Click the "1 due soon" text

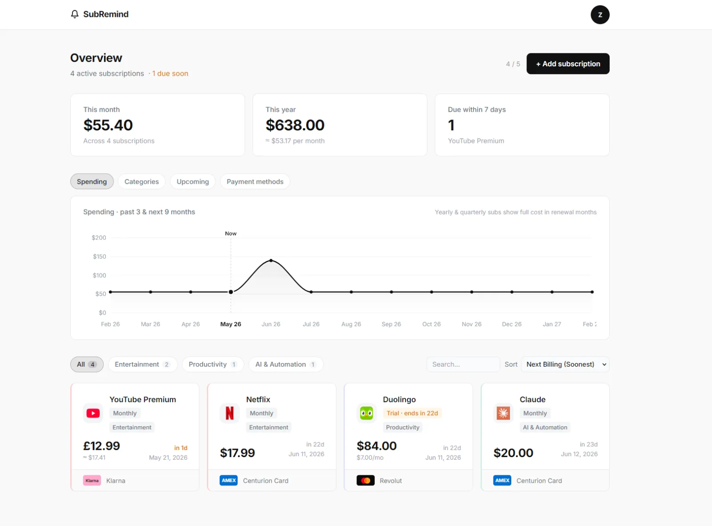click(170, 73)
